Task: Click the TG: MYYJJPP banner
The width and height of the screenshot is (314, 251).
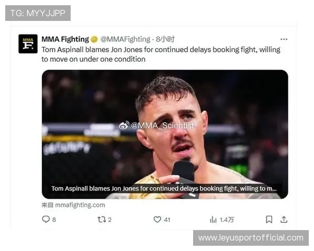Action: (38, 13)
